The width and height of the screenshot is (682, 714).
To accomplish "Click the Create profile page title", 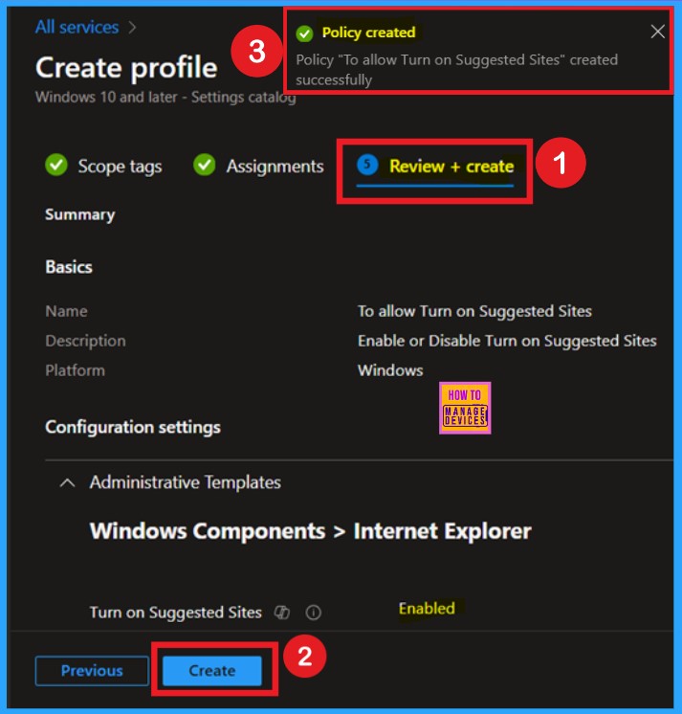I will 126,68.
